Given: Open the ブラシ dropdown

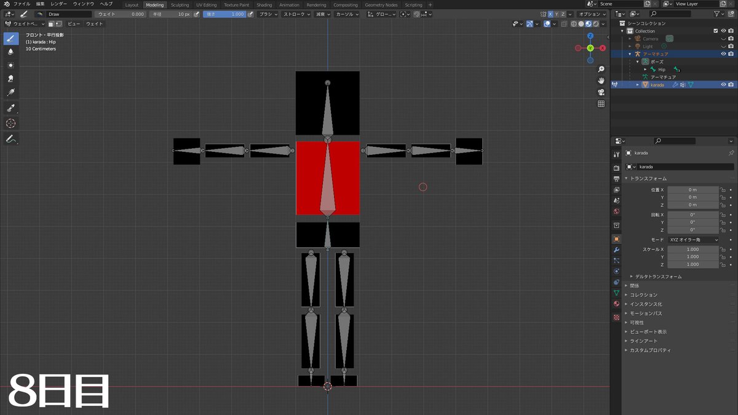Looking at the screenshot, I should point(268,14).
